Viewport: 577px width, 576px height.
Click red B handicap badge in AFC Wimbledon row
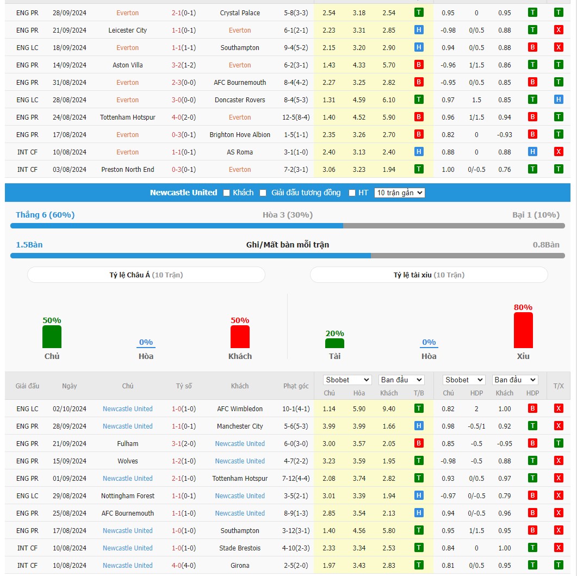[532, 408]
